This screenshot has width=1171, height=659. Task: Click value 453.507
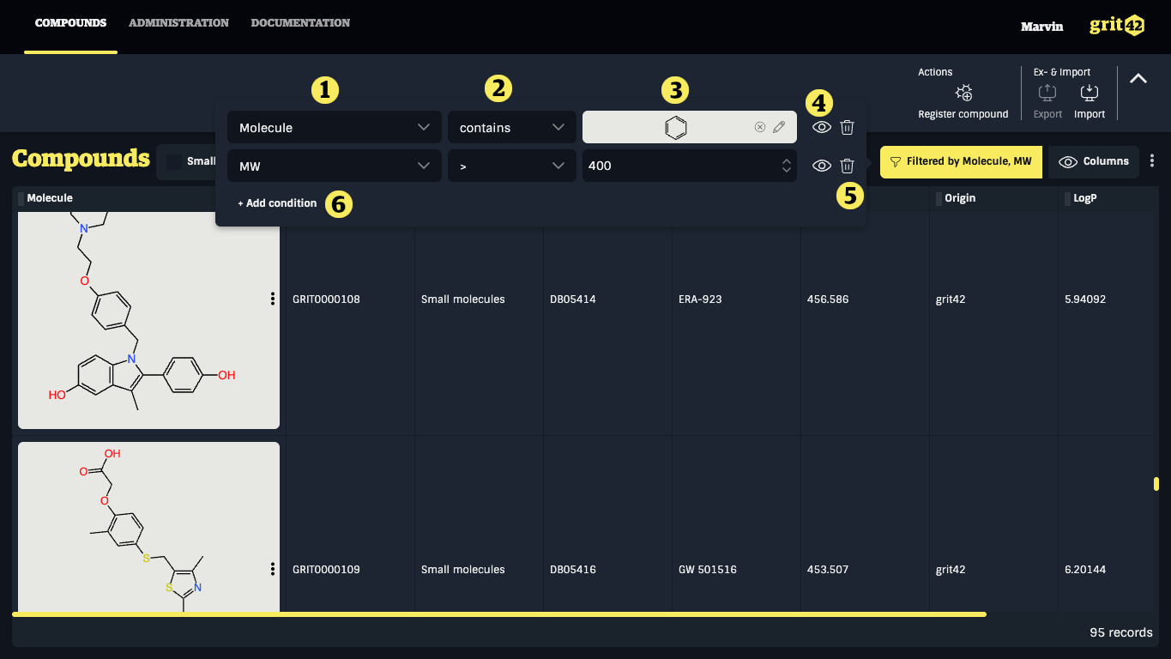tap(828, 570)
